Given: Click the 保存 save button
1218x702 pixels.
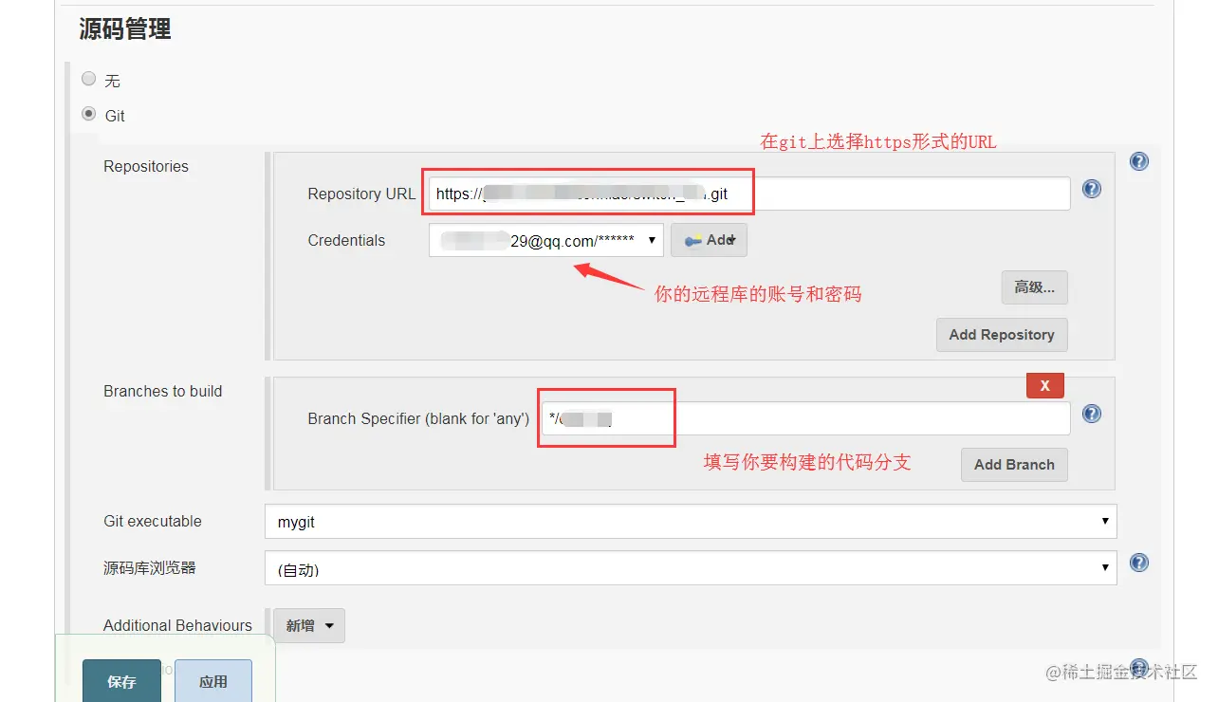Looking at the screenshot, I should click(x=121, y=681).
